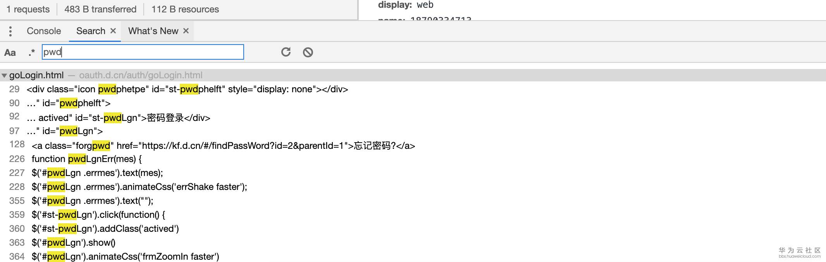Open result line 228 errShake faster

pos(139,187)
